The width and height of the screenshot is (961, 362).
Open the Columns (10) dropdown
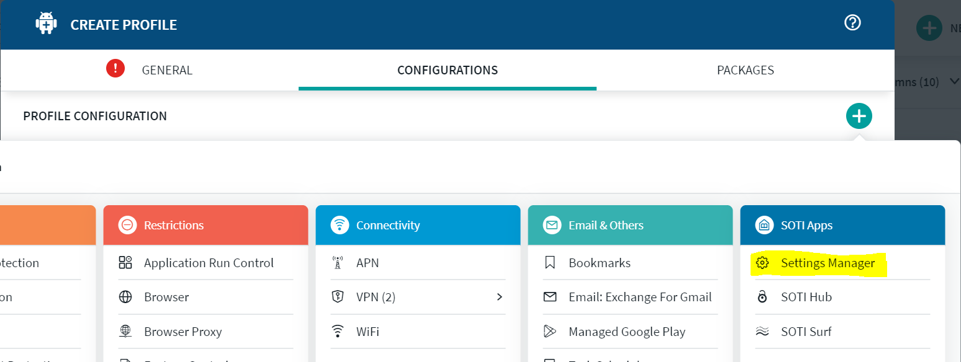point(925,82)
